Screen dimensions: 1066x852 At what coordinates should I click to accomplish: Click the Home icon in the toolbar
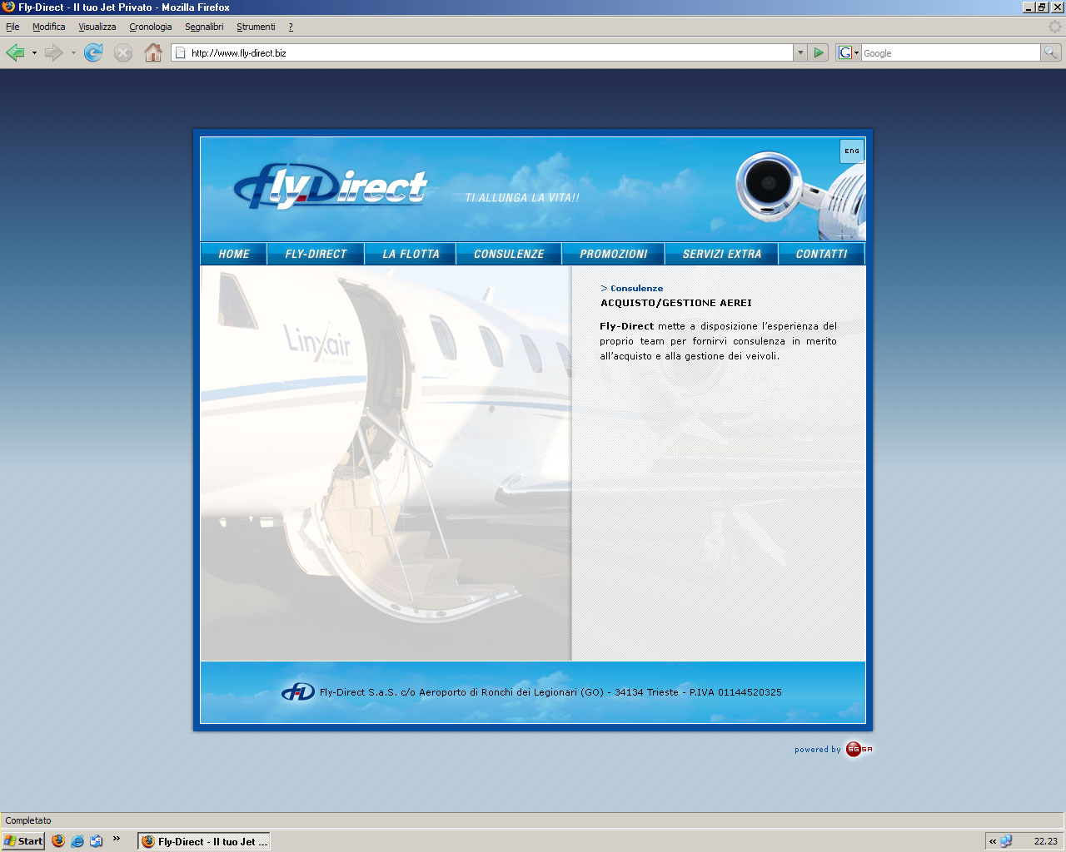coord(153,53)
